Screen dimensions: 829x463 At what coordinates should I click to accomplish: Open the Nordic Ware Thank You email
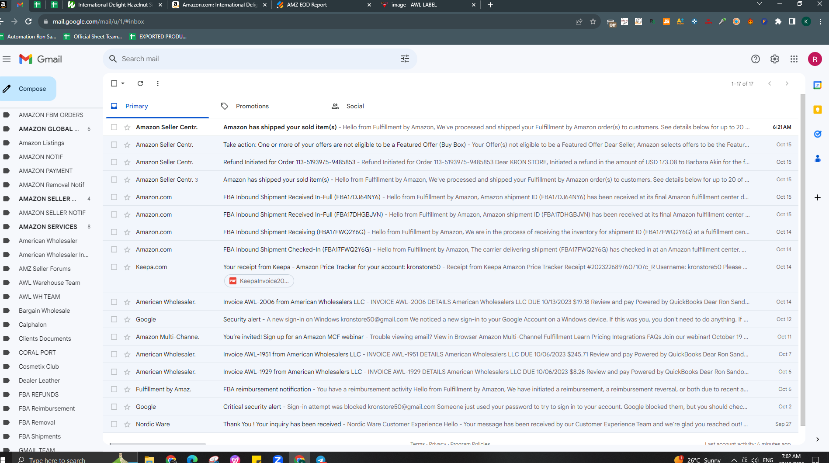(x=451, y=424)
